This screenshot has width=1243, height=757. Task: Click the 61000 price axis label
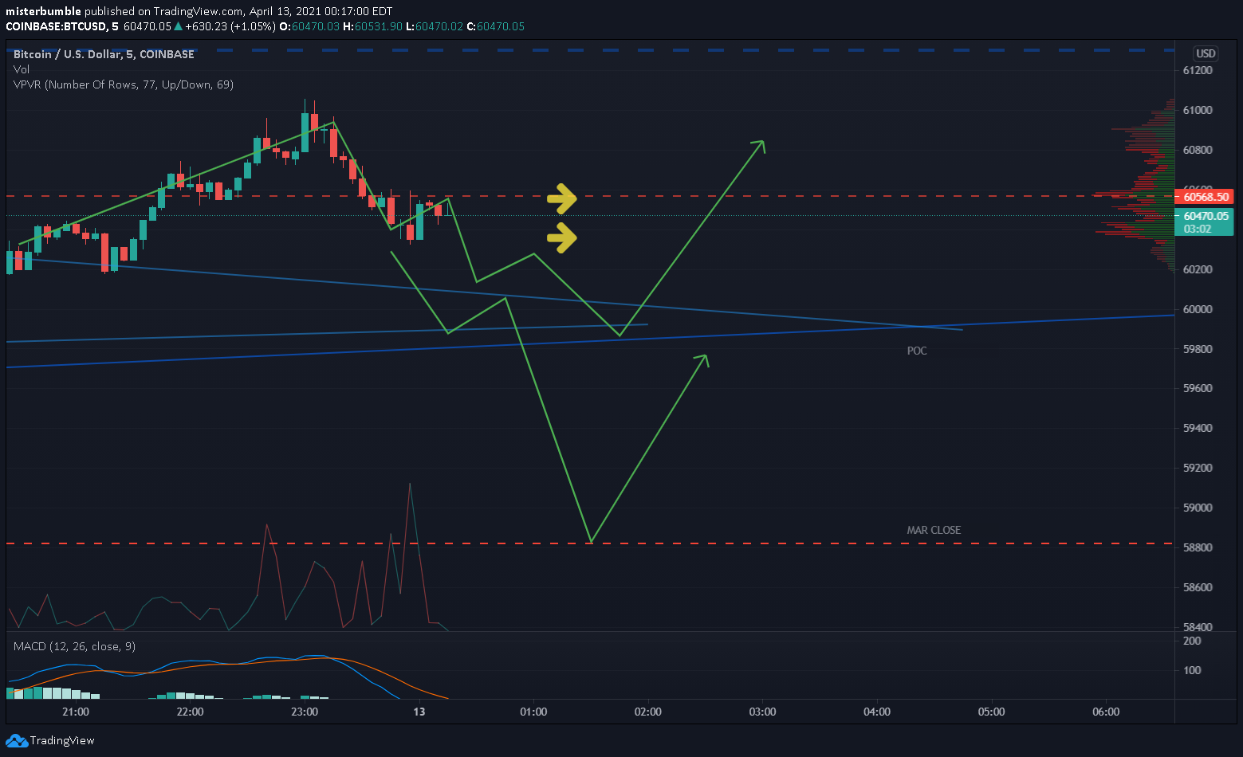click(x=1198, y=110)
